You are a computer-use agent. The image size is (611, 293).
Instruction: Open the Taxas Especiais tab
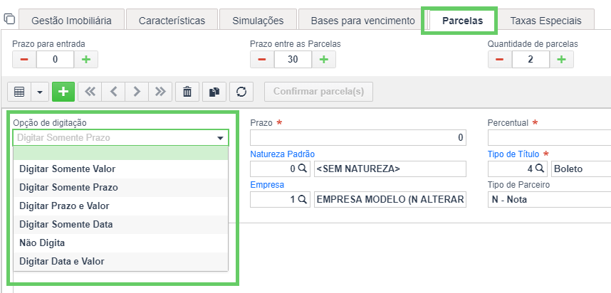coord(545,21)
